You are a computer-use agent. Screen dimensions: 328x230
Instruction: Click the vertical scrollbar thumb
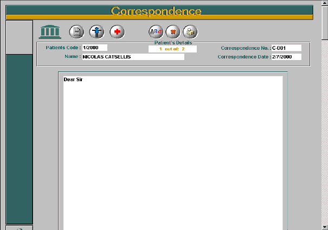point(325,22)
